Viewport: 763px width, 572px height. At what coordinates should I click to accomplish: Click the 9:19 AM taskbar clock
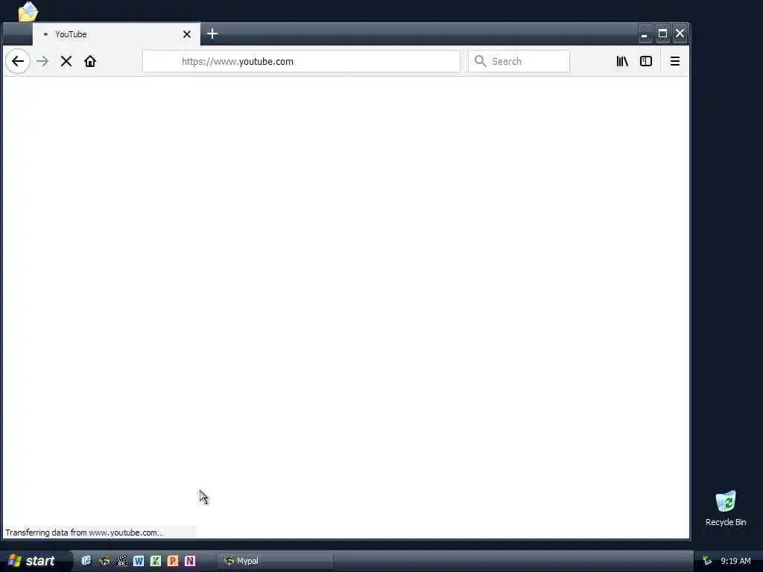pos(735,561)
